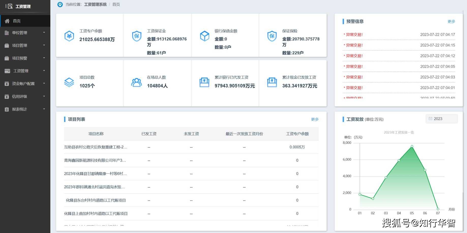Expand the 项目预警 sidebar menu
The width and height of the screenshot is (467, 233).
25,58
